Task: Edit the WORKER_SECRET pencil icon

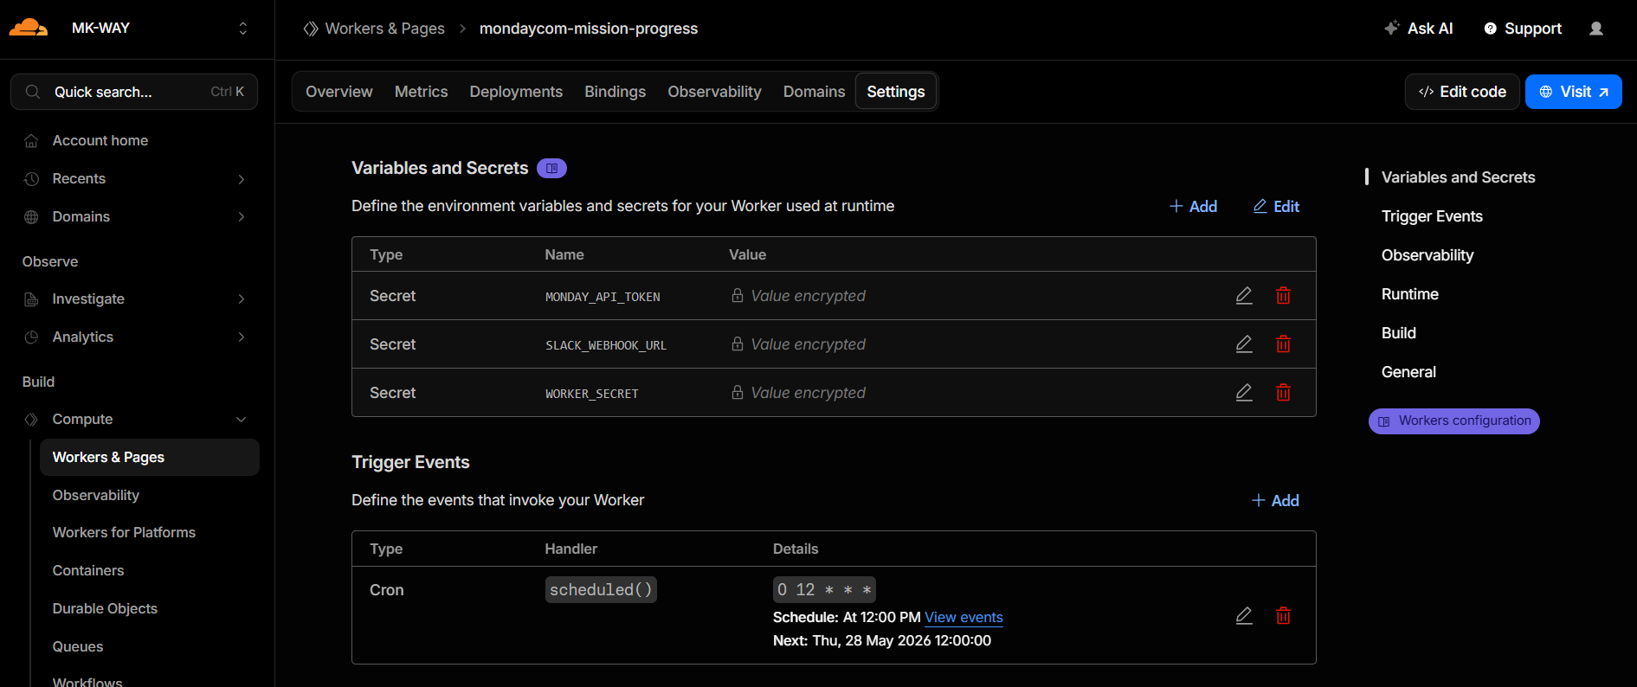Action: point(1244,393)
